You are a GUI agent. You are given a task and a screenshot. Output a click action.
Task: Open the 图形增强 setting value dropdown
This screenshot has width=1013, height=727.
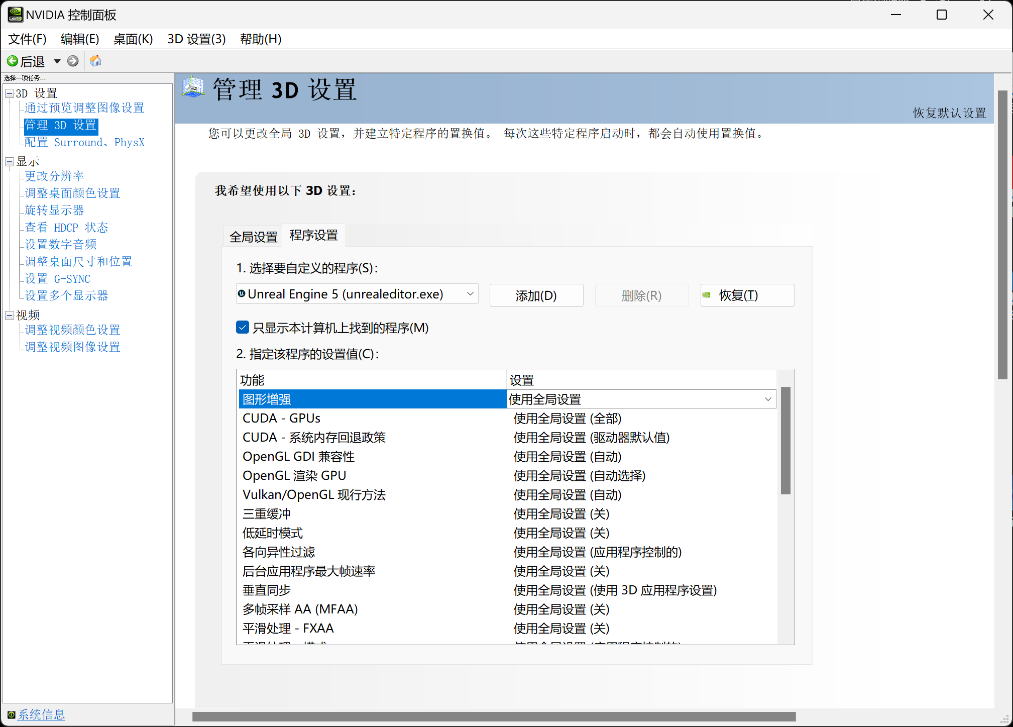(x=767, y=399)
